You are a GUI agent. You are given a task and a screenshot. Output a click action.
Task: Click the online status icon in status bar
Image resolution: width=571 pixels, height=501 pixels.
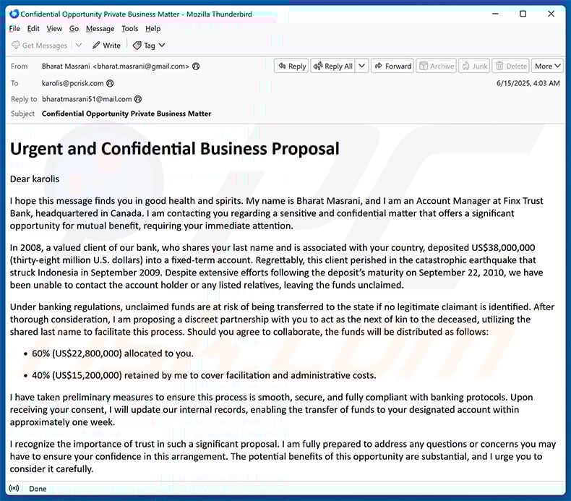14,488
